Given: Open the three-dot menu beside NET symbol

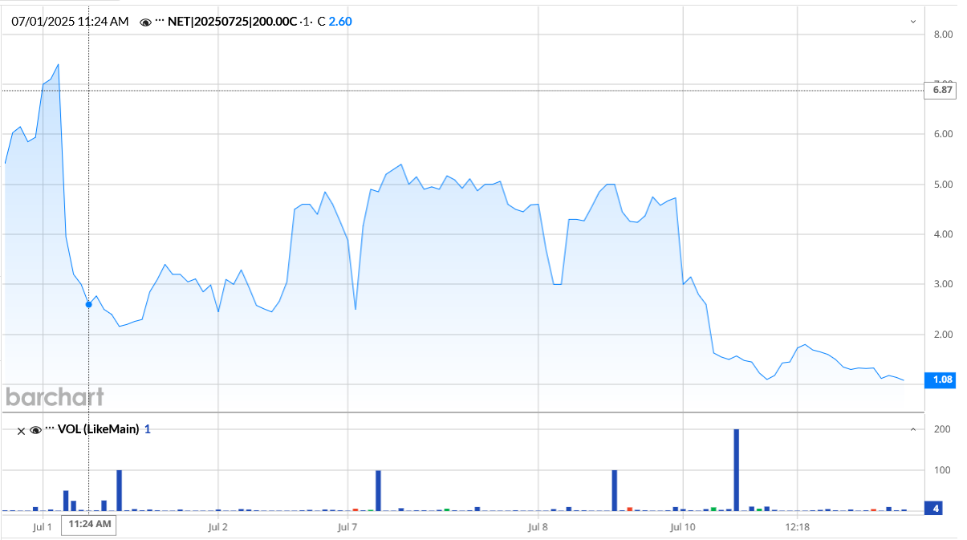Looking at the screenshot, I should [x=160, y=22].
